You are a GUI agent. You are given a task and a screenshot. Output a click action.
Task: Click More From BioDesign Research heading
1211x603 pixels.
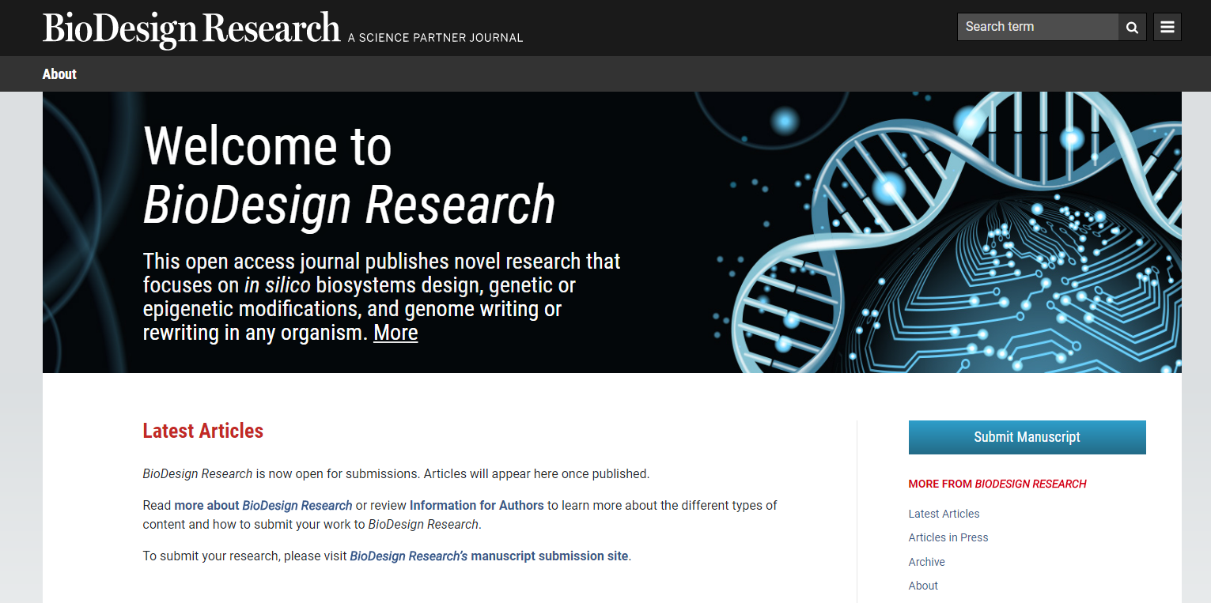pos(997,484)
